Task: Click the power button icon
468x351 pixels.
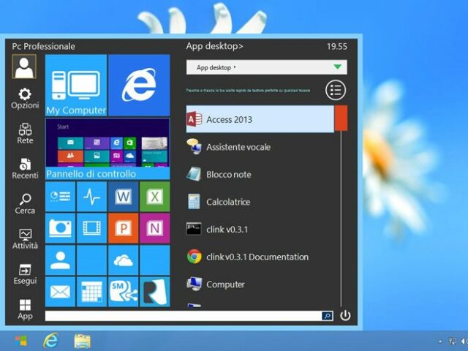Action: pyautogui.click(x=345, y=316)
